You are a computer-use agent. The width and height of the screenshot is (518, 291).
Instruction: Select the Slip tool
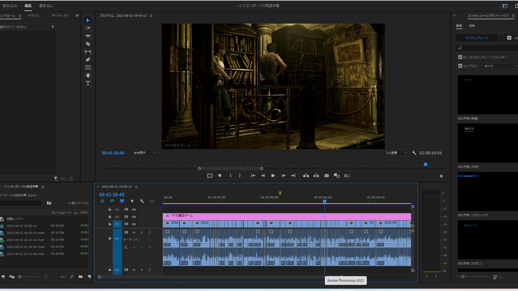(x=88, y=52)
